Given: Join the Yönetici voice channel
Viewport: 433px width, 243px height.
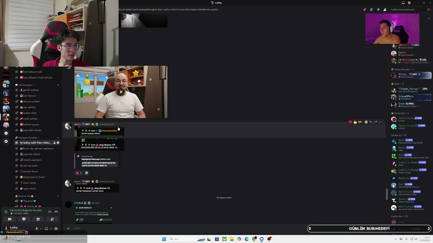Looking at the screenshot, I should point(37,201).
